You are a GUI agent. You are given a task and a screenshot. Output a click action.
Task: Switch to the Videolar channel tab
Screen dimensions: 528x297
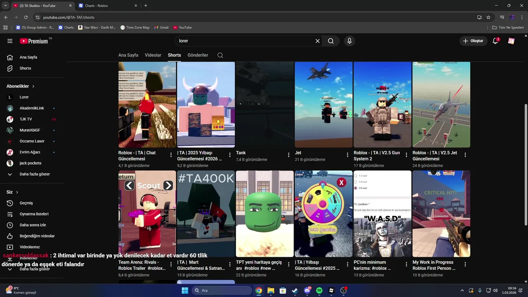pos(153,55)
